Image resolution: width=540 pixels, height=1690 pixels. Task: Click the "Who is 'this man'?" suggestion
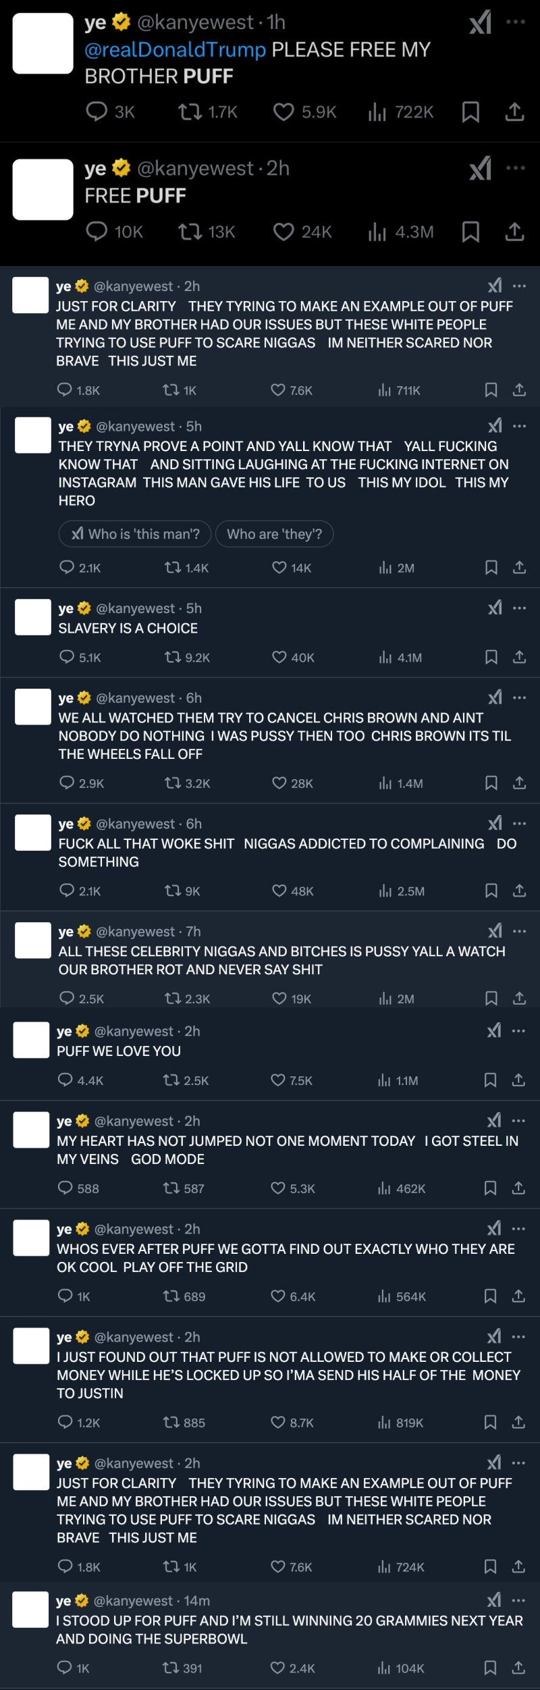click(135, 534)
